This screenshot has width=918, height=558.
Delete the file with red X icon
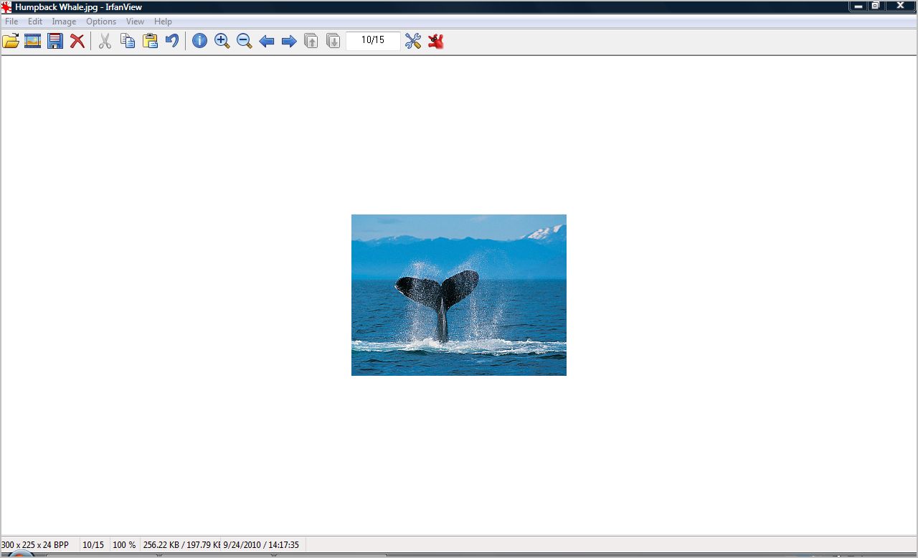77,41
